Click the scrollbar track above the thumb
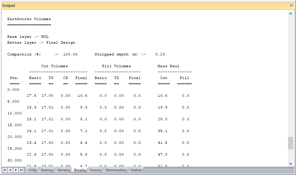 290,76
